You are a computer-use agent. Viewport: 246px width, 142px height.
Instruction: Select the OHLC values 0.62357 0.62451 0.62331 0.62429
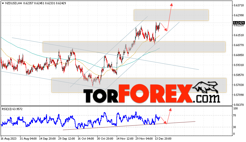[x=45, y=3]
